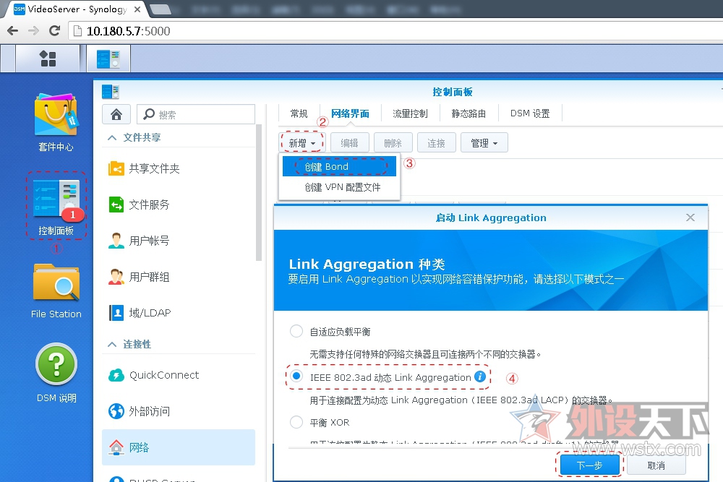The width and height of the screenshot is (723, 482).
Task: Close the VideoServer browser tab
Action: (x=137, y=9)
